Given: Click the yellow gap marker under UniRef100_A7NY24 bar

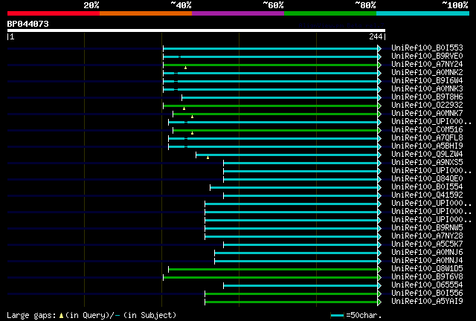Looking at the screenshot, I should (185, 68).
